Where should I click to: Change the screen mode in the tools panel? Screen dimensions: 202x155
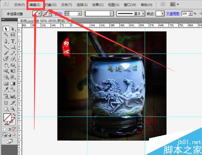click(9, 141)
